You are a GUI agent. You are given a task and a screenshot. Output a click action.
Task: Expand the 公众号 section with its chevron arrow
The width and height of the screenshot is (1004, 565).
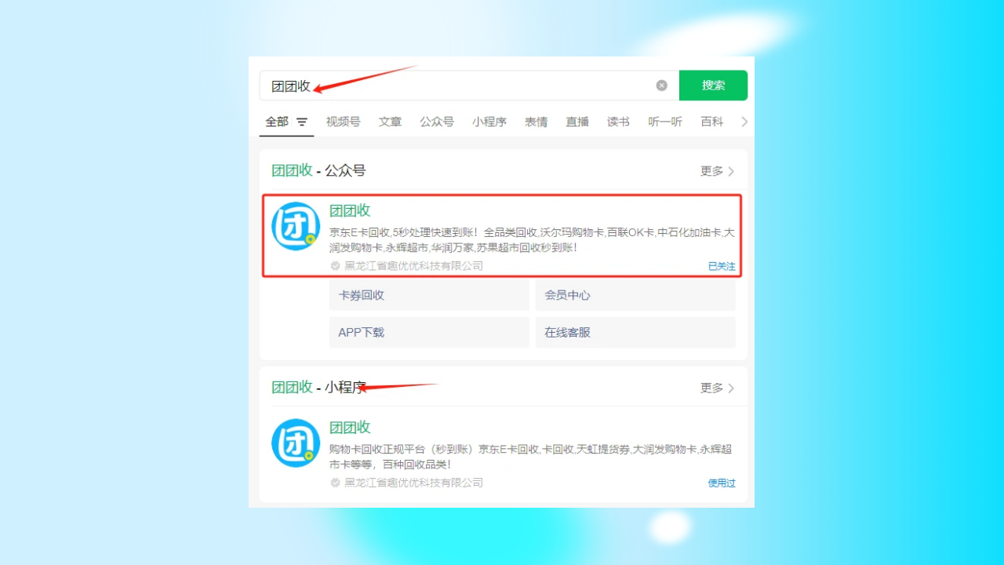(731, 171)
